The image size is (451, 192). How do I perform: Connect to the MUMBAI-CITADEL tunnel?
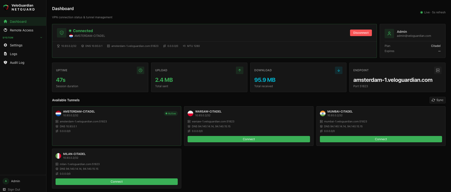click(x=381, y=139)
